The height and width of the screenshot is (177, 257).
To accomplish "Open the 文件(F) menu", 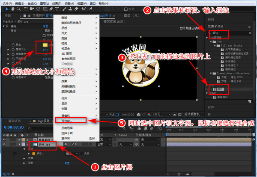I will pyautogui.click(x=7, y=3).
